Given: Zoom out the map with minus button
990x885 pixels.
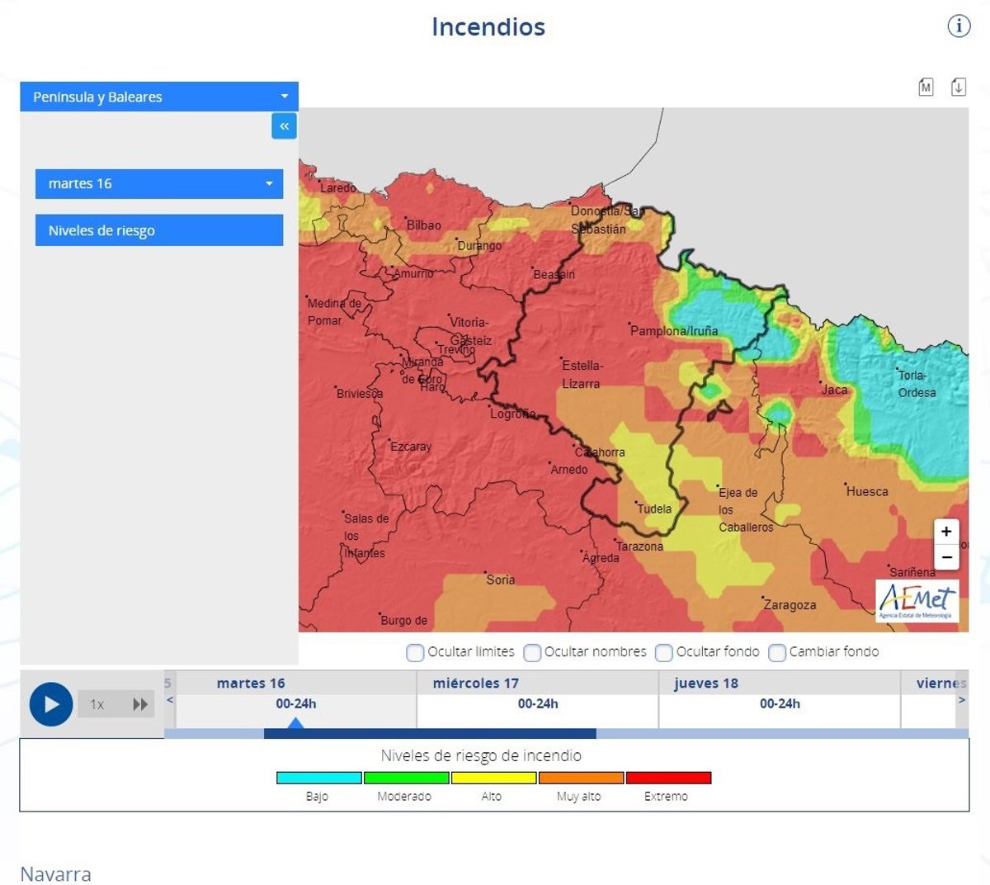Looking at the screenshot, I should [x=946, y=557].
